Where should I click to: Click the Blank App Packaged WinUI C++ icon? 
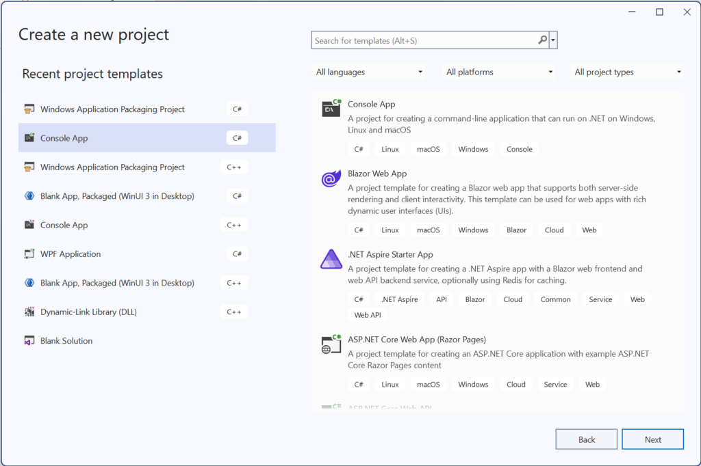click(29, 283)
